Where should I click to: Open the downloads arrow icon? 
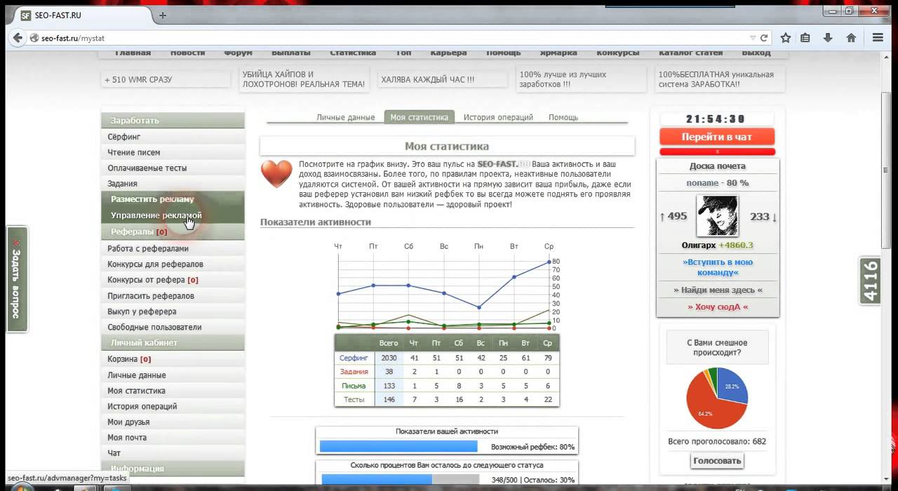(828, 38)
